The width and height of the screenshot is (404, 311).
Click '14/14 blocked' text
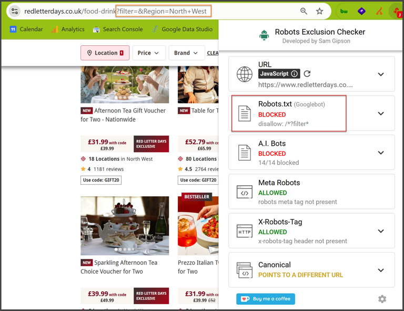(278, 163)
